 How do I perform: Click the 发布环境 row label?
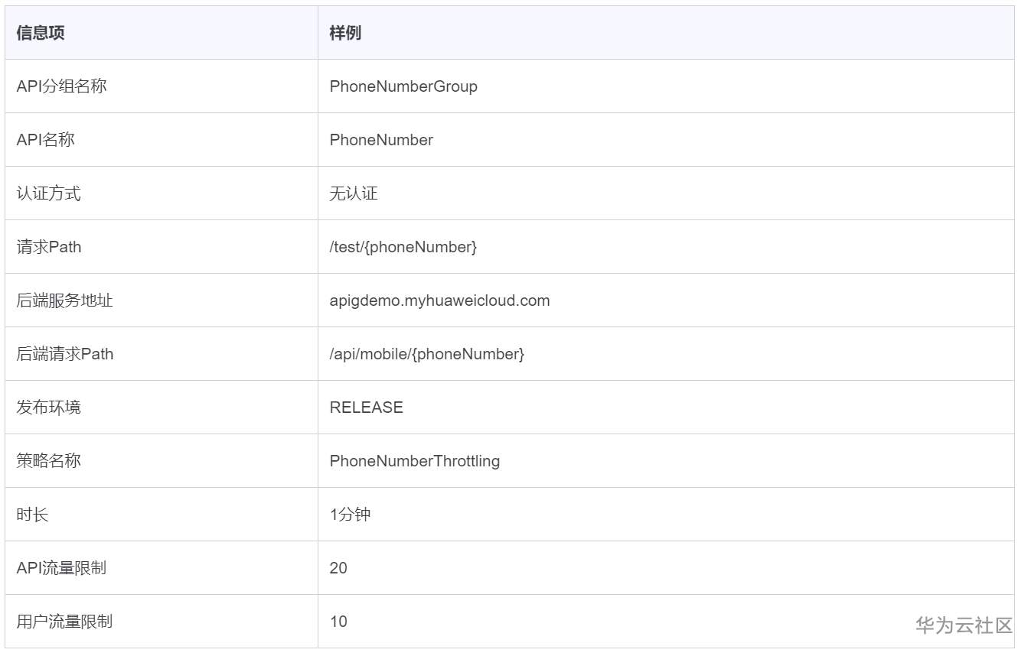(48, 408)
